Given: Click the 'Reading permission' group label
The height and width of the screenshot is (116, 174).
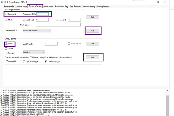Looking at the screenshot, I should 13,10.
